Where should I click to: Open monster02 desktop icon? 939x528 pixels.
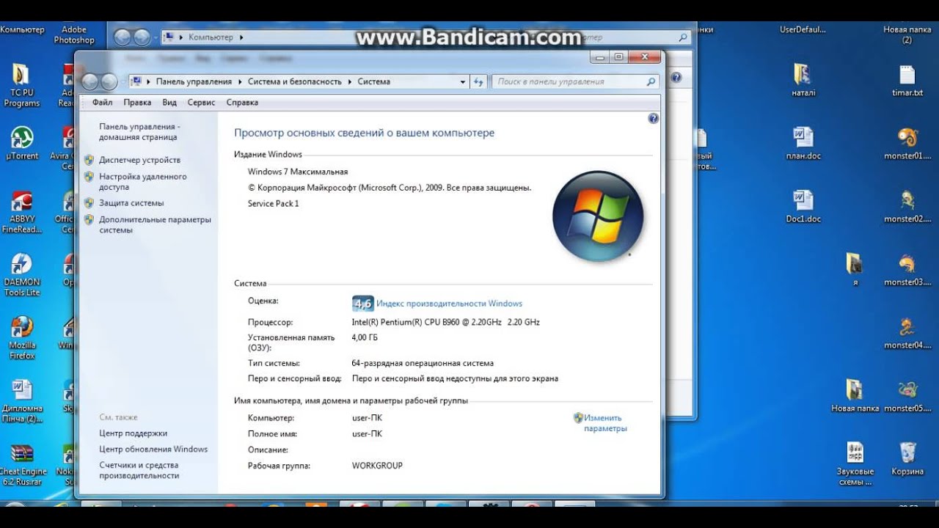pyautogui.click(x=907, y=206)
